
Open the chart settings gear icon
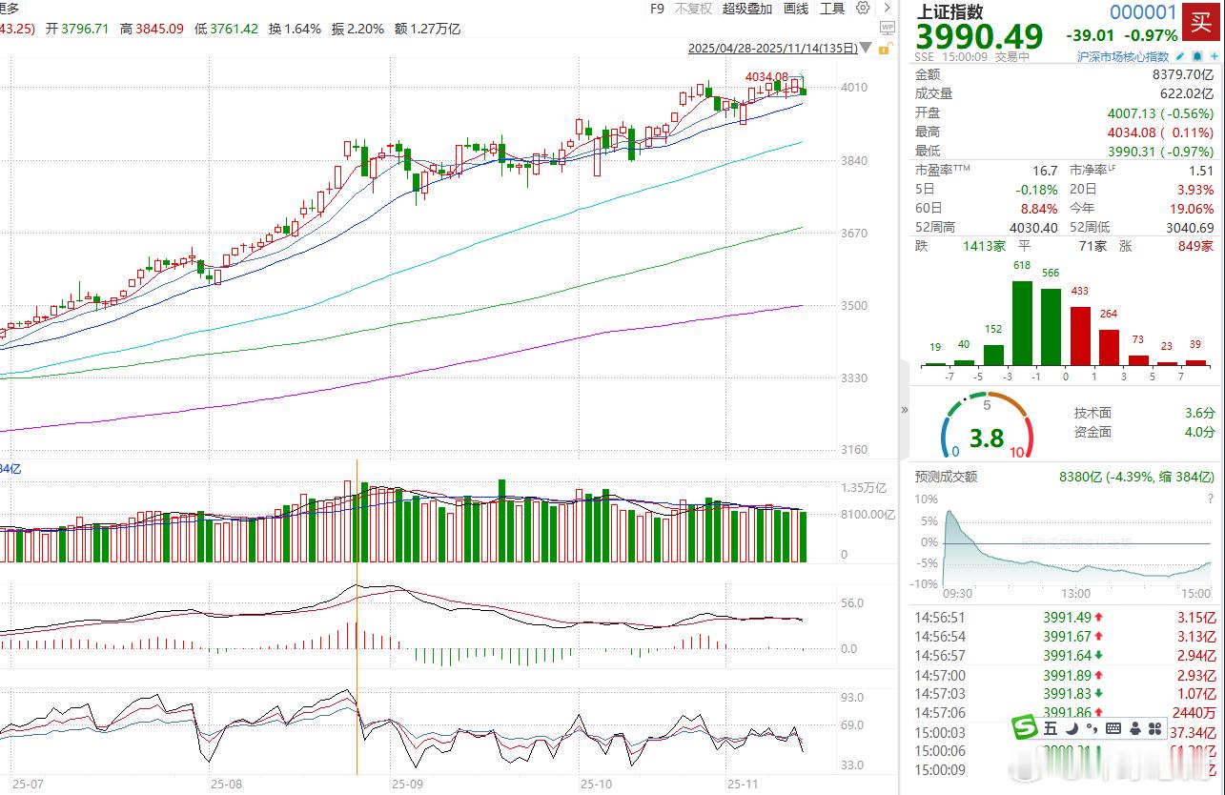[x=862, y=8]
